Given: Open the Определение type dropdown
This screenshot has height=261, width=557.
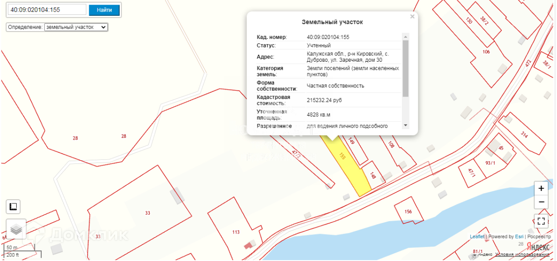Looking at the screenshot, I should (x=76, y=27).
